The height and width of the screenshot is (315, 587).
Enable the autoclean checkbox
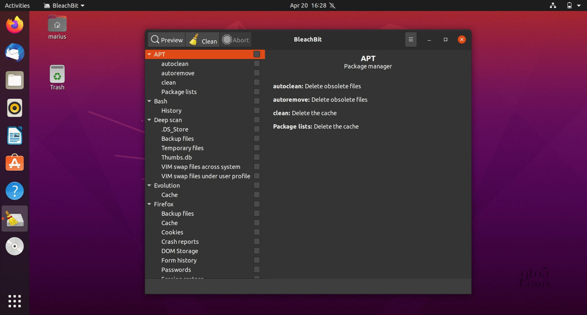coord(257,64)
